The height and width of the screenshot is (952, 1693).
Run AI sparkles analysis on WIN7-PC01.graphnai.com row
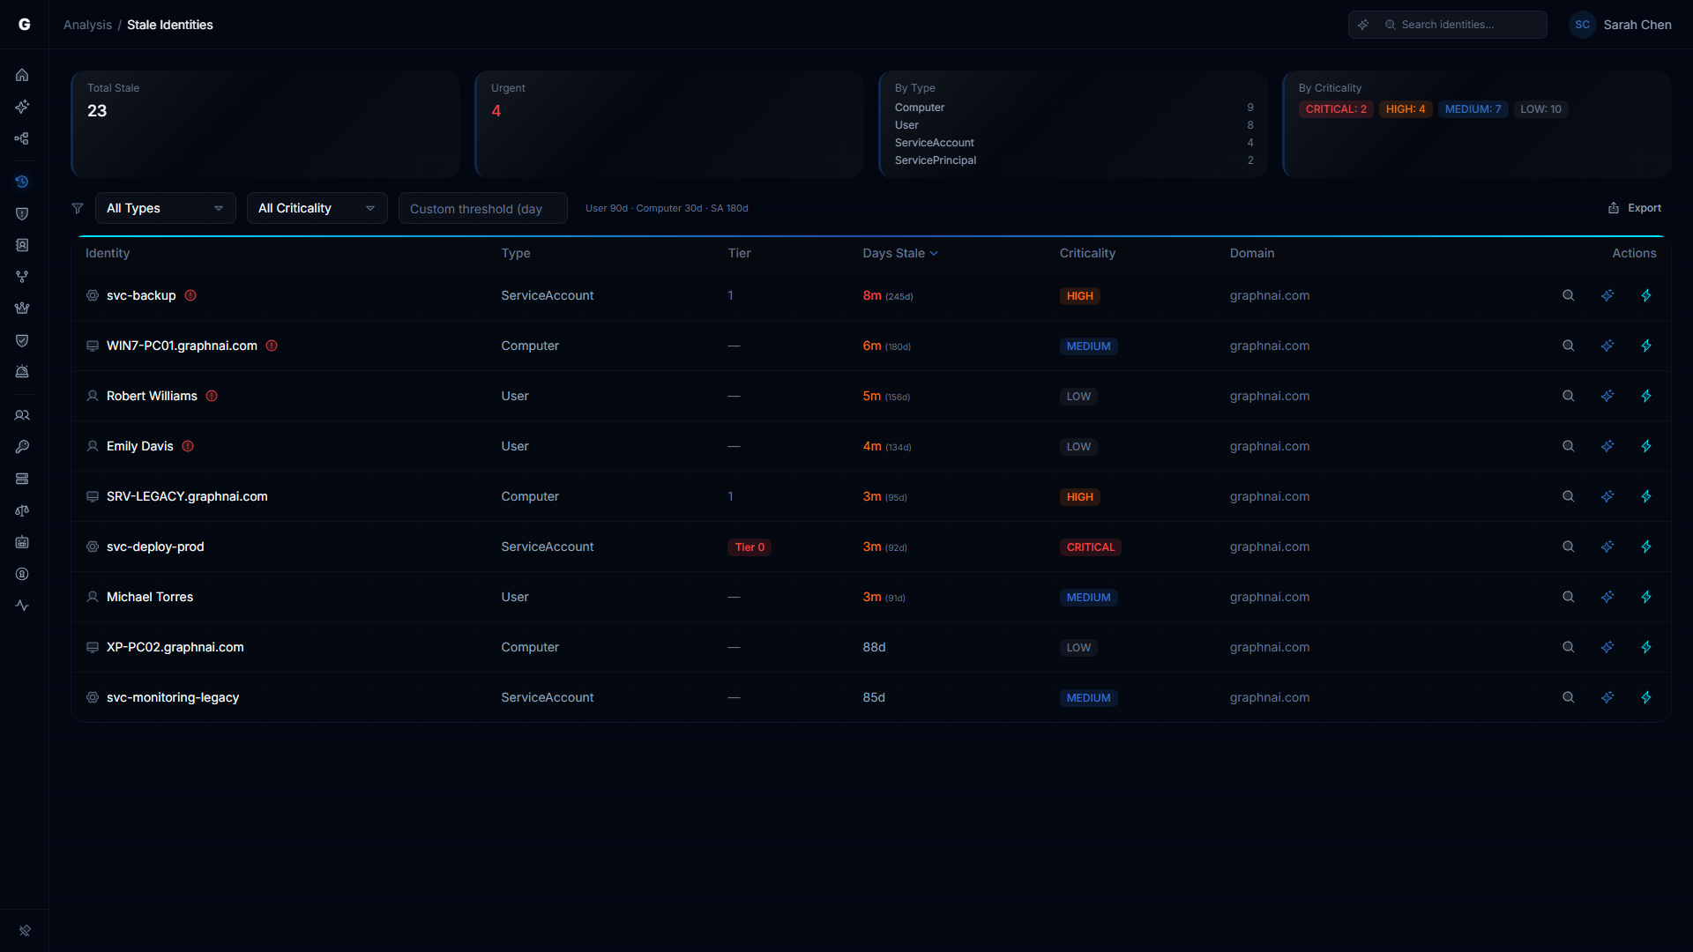click(1607, 346)
